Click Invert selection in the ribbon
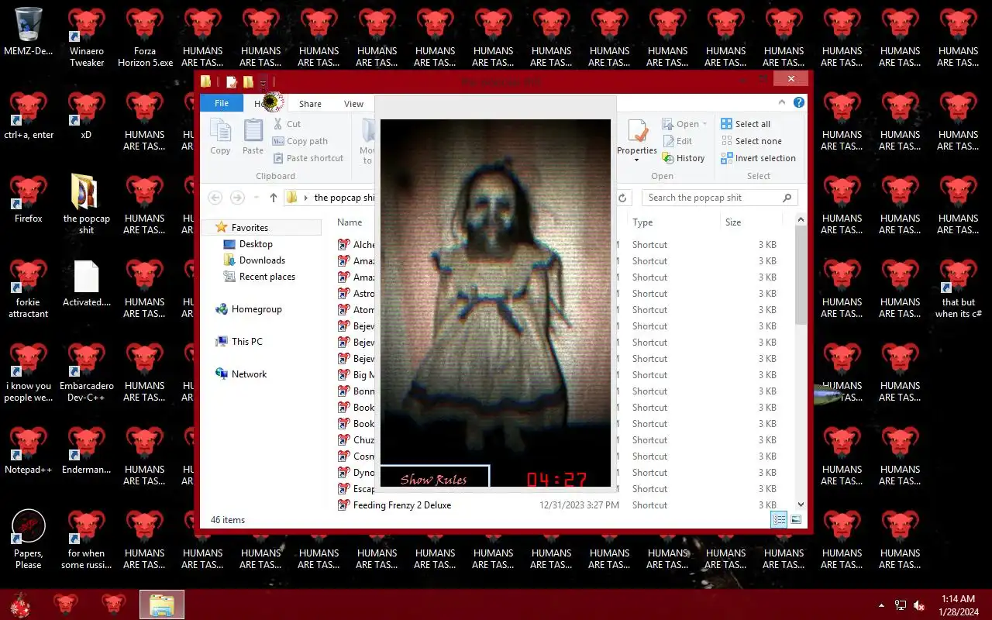This screenshot has height=620, width=992. pyautogui.click(x=758, y=158)
